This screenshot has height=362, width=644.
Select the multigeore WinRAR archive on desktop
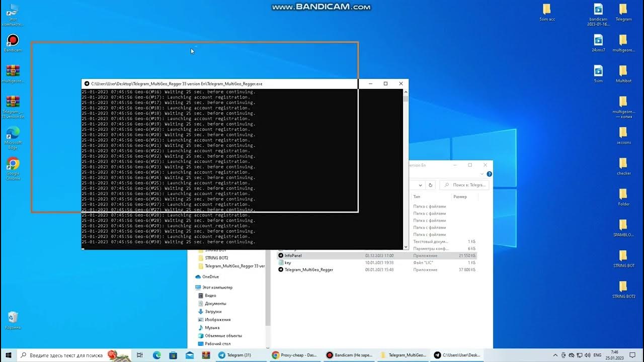pyautogui.click(x=13, y=73)
